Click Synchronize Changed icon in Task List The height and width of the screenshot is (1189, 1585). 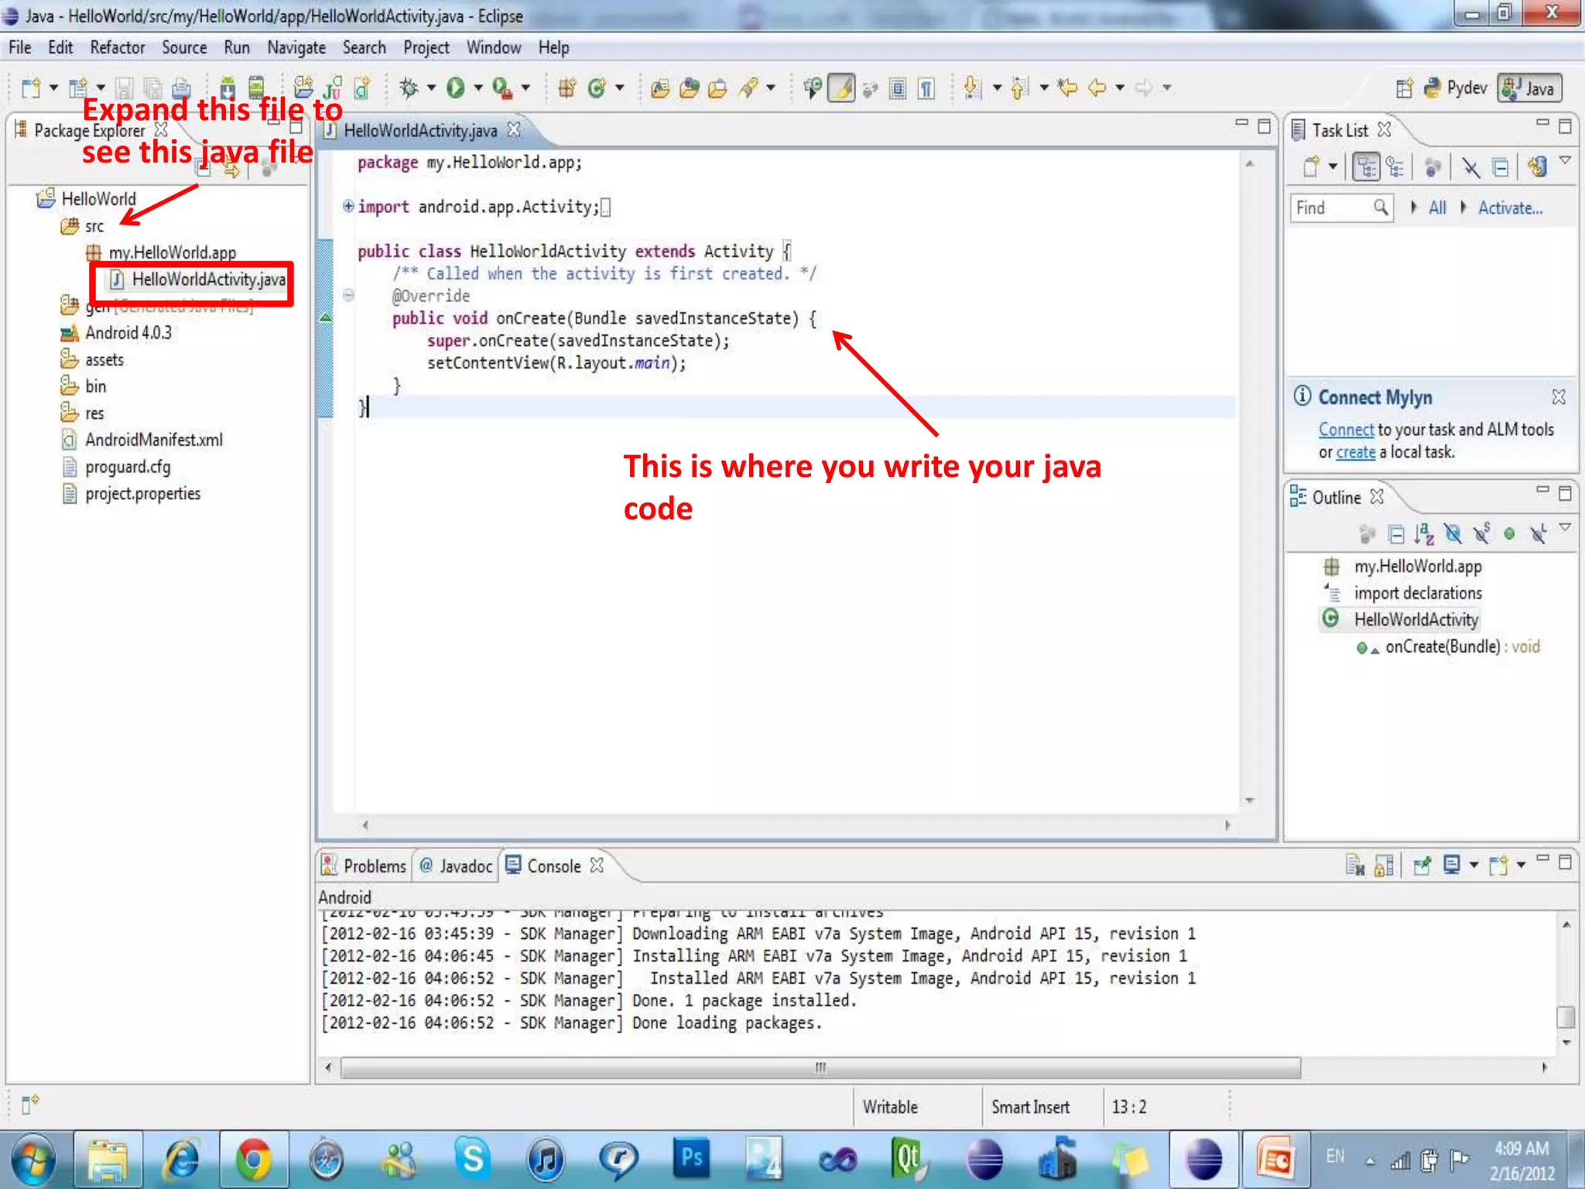coord(1538,166)
